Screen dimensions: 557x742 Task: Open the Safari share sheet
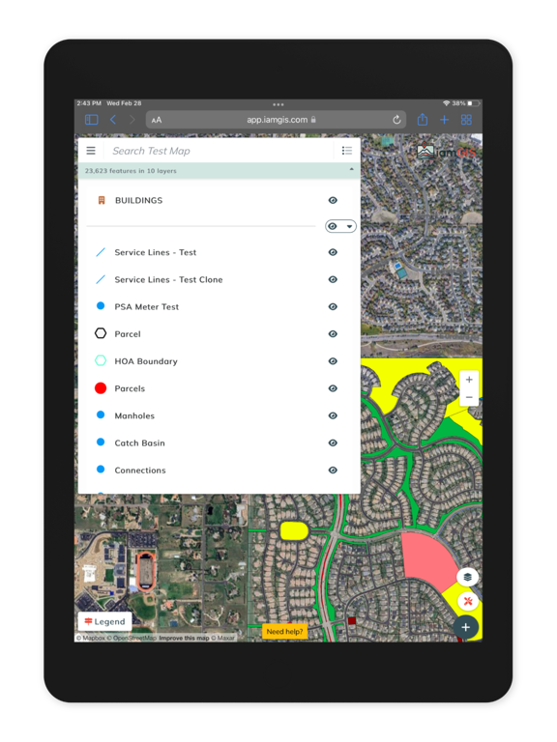point(422,120)
